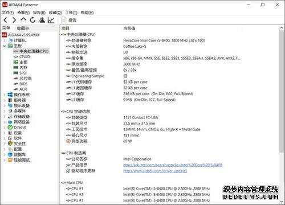This screenshot has height=205, width=285.
Task: Select the ACPI tree item
Action: pos(21,89)
